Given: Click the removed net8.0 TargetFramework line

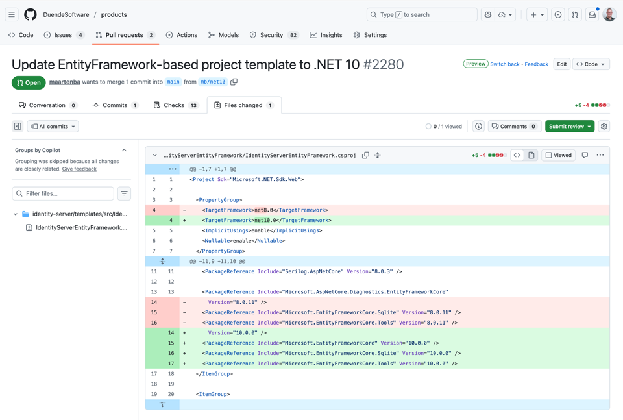Looking at the screenshot, I should pos(378,210).
